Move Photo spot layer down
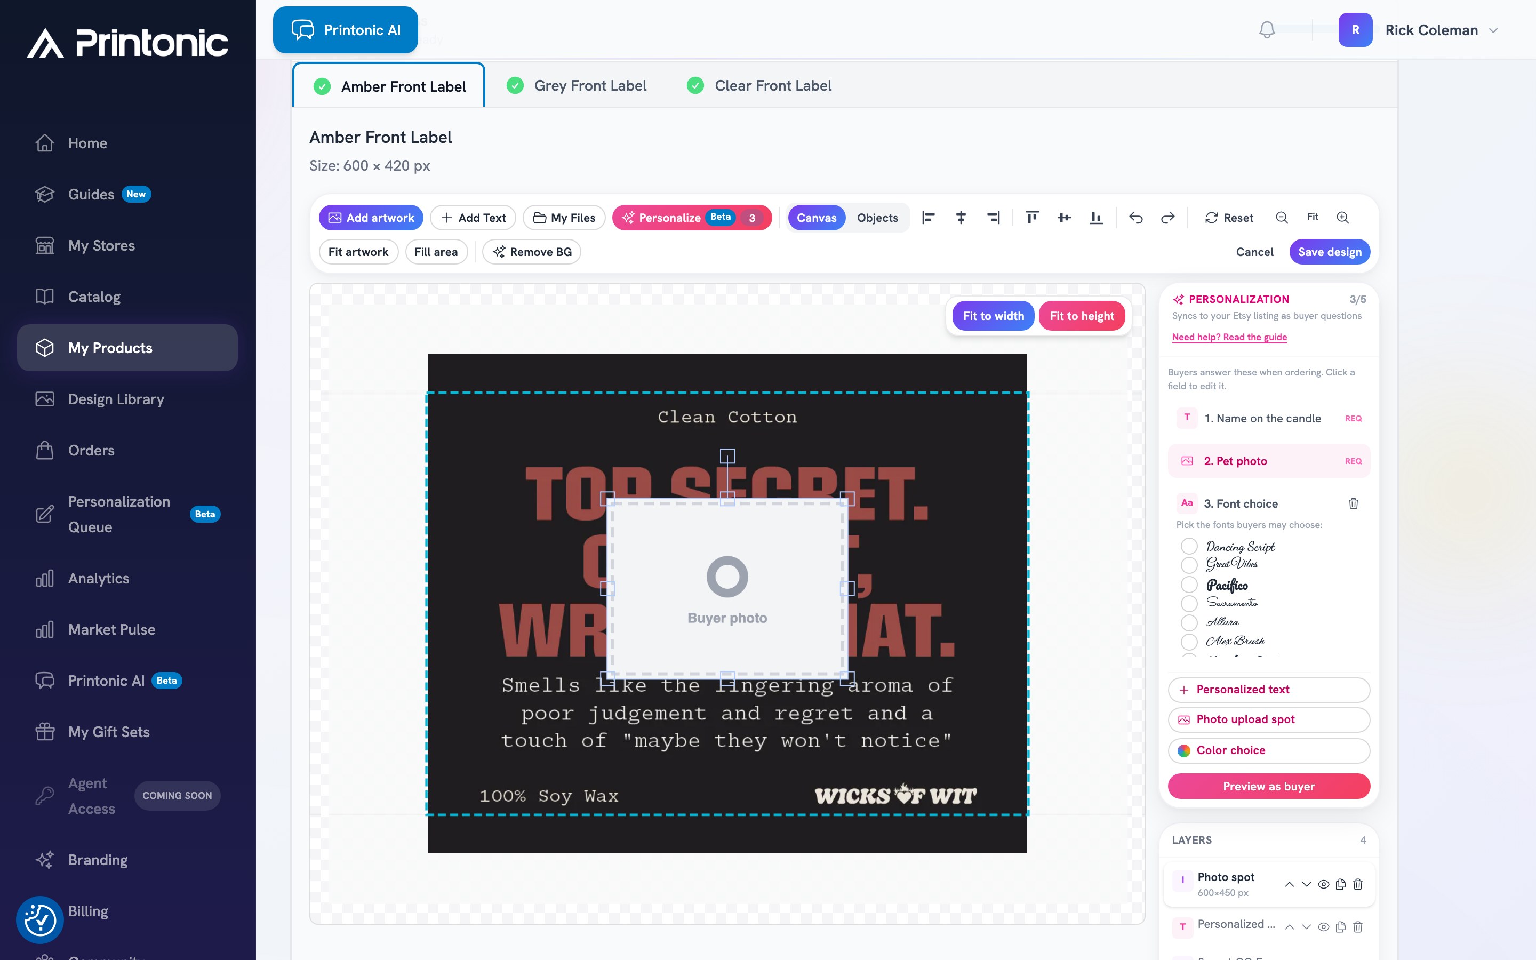Screen dimensions: 1536x960 point(1306,884)
